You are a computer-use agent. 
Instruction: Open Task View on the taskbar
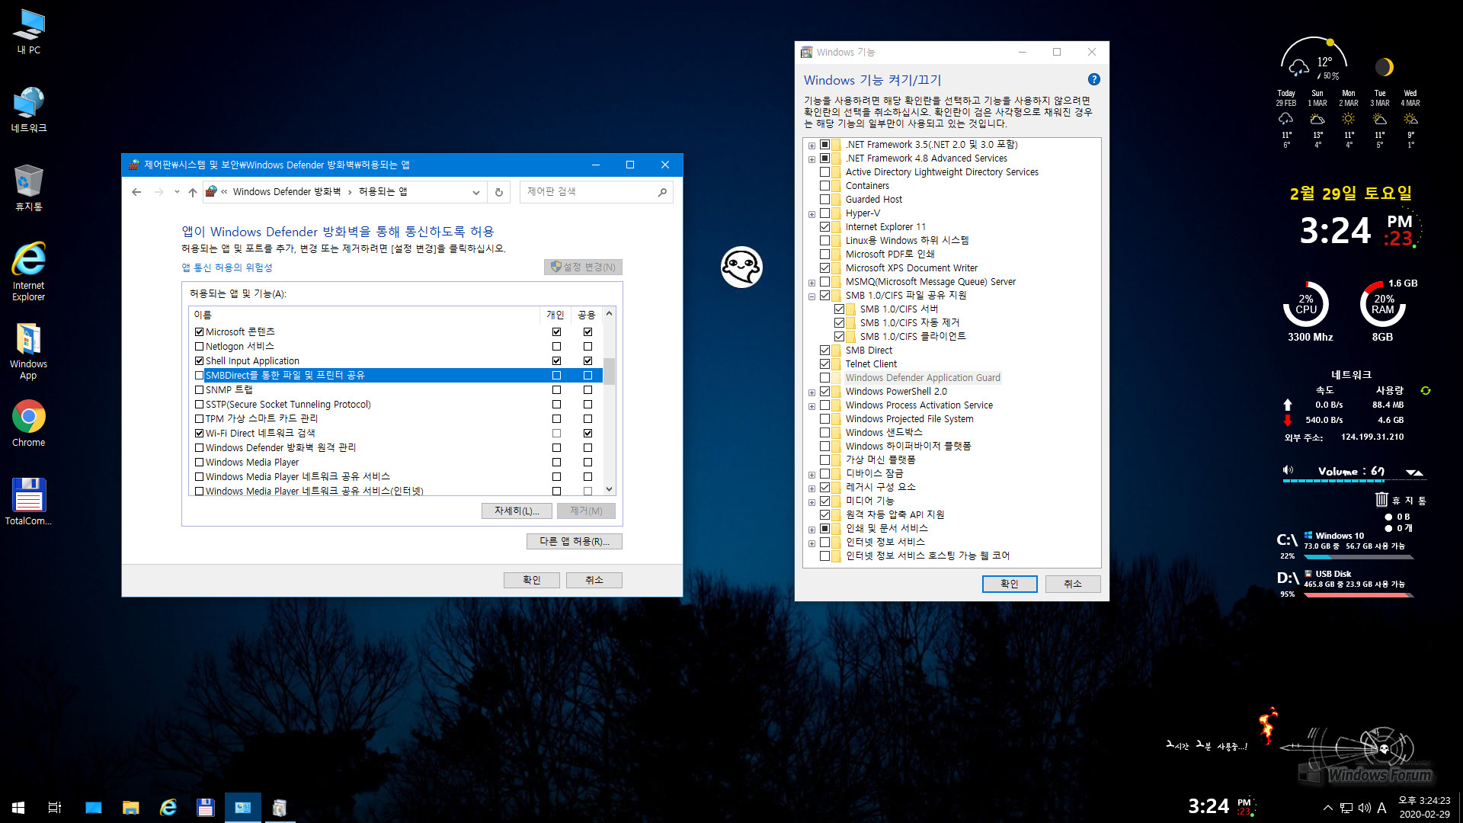coord(55,808)
